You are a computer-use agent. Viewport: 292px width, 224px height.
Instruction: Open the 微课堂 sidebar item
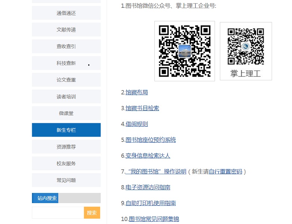[66, 113]
